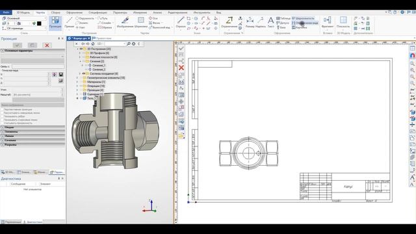
Task: Cancel projection with red X button
Action: [47, 45]
